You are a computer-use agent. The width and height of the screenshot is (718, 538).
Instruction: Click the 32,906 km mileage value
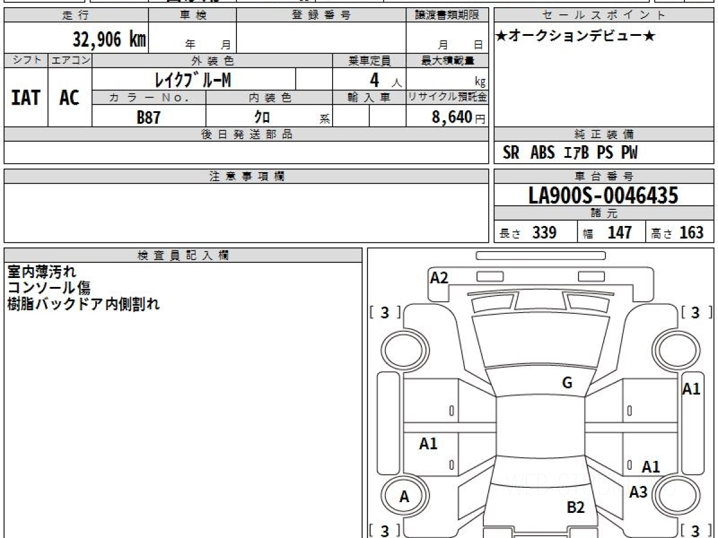(x=109, y=39)
